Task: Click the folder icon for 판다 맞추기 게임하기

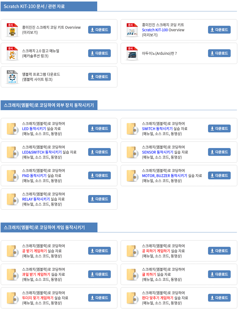Action: click(x=132, y=298)
